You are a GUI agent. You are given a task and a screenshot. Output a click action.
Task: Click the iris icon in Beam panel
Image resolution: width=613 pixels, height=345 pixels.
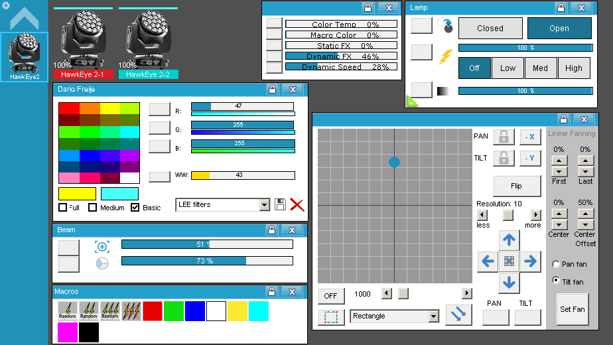(x=102, y=263)
